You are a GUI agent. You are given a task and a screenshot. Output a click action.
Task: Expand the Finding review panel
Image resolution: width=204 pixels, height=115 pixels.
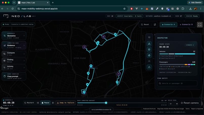coord(14,61)
